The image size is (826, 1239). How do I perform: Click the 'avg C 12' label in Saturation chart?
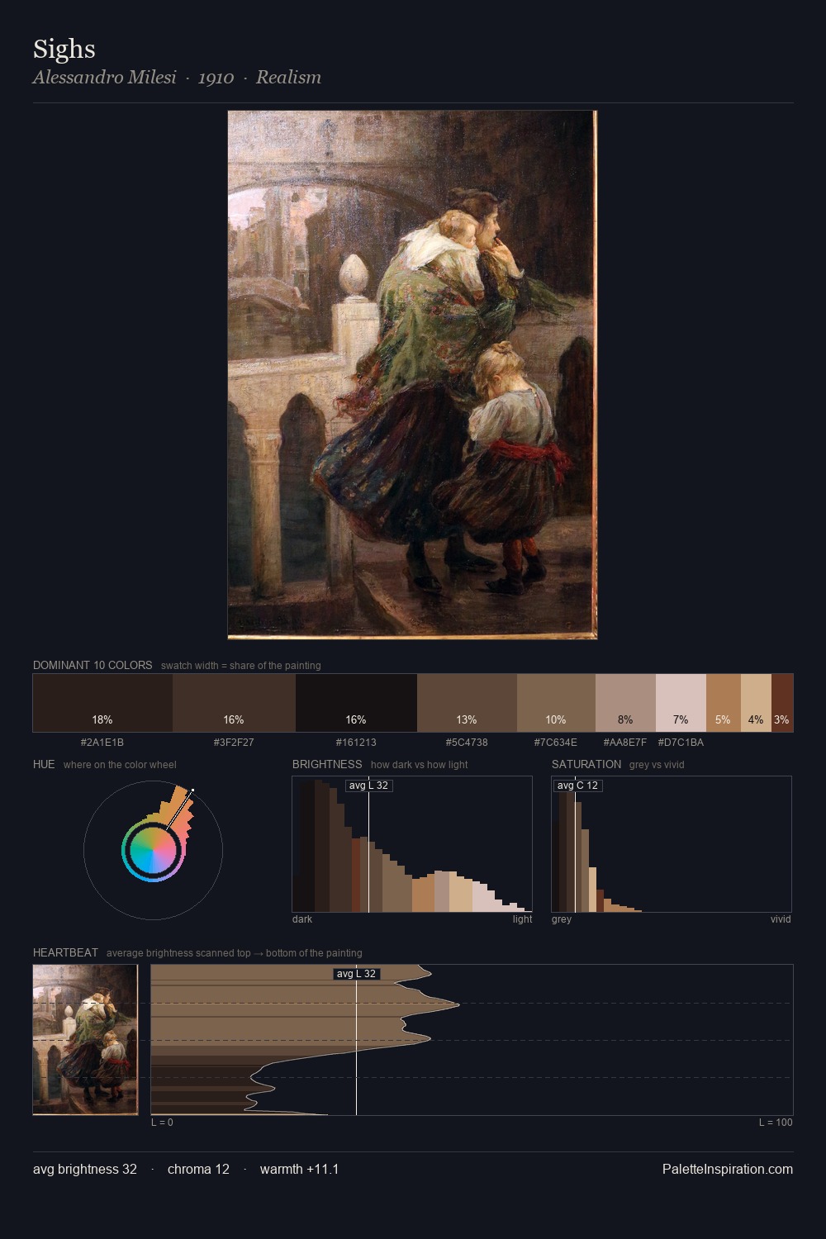577,786
